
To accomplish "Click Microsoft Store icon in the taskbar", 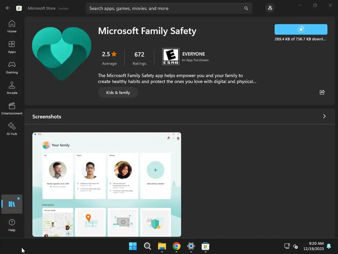I will 205,246.
